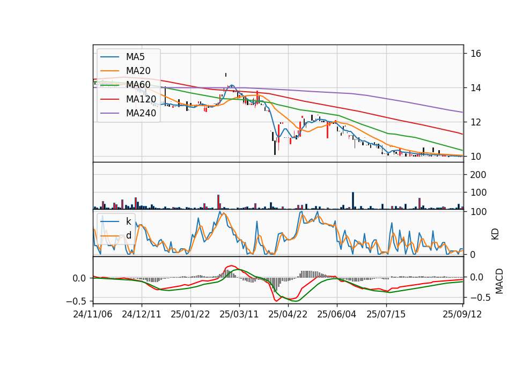
Task: Click the tallest volume bar in early June
Action: click(353, 201)
